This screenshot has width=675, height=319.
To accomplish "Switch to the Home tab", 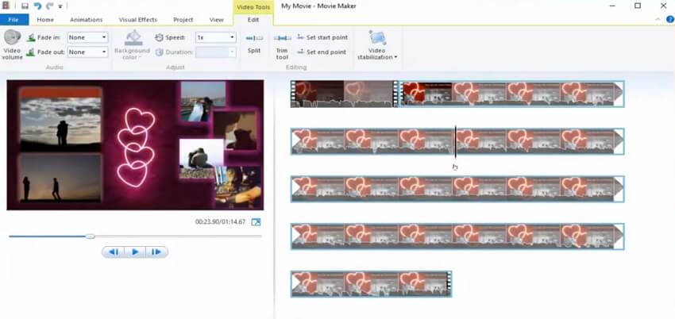I will (45, 20).
